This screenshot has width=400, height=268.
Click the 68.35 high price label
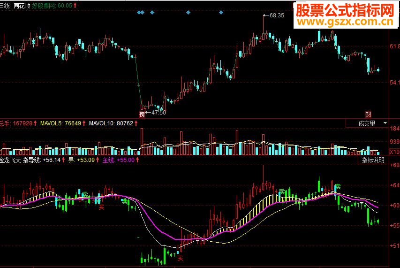tap(277, 15)
